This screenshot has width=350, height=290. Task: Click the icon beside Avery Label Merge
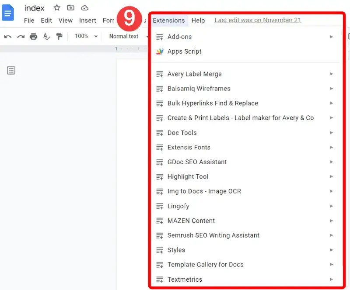[160, 74]
